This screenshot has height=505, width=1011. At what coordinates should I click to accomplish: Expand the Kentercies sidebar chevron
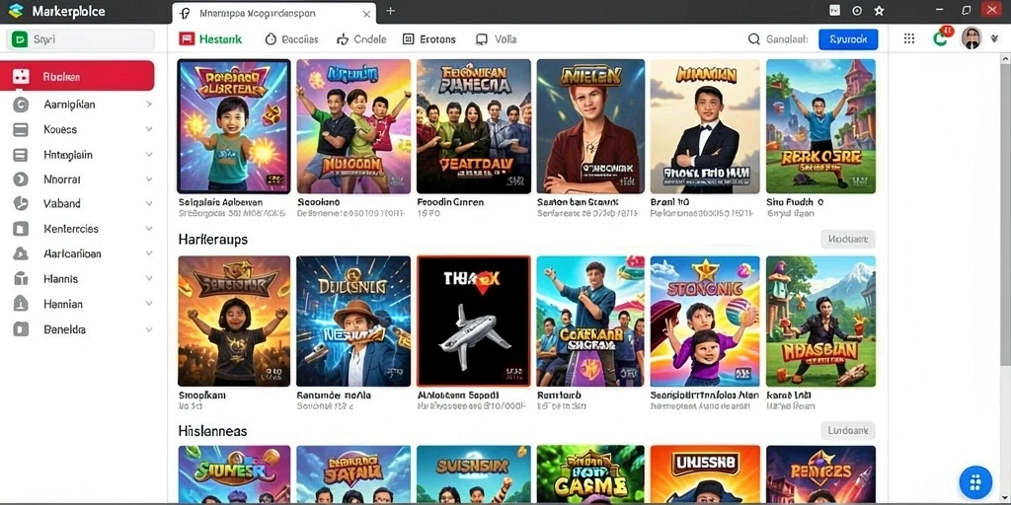point(149,229)
